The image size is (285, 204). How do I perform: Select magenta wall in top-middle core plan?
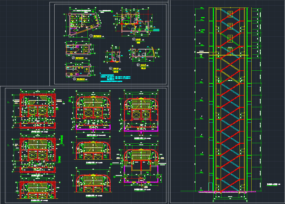93,128
